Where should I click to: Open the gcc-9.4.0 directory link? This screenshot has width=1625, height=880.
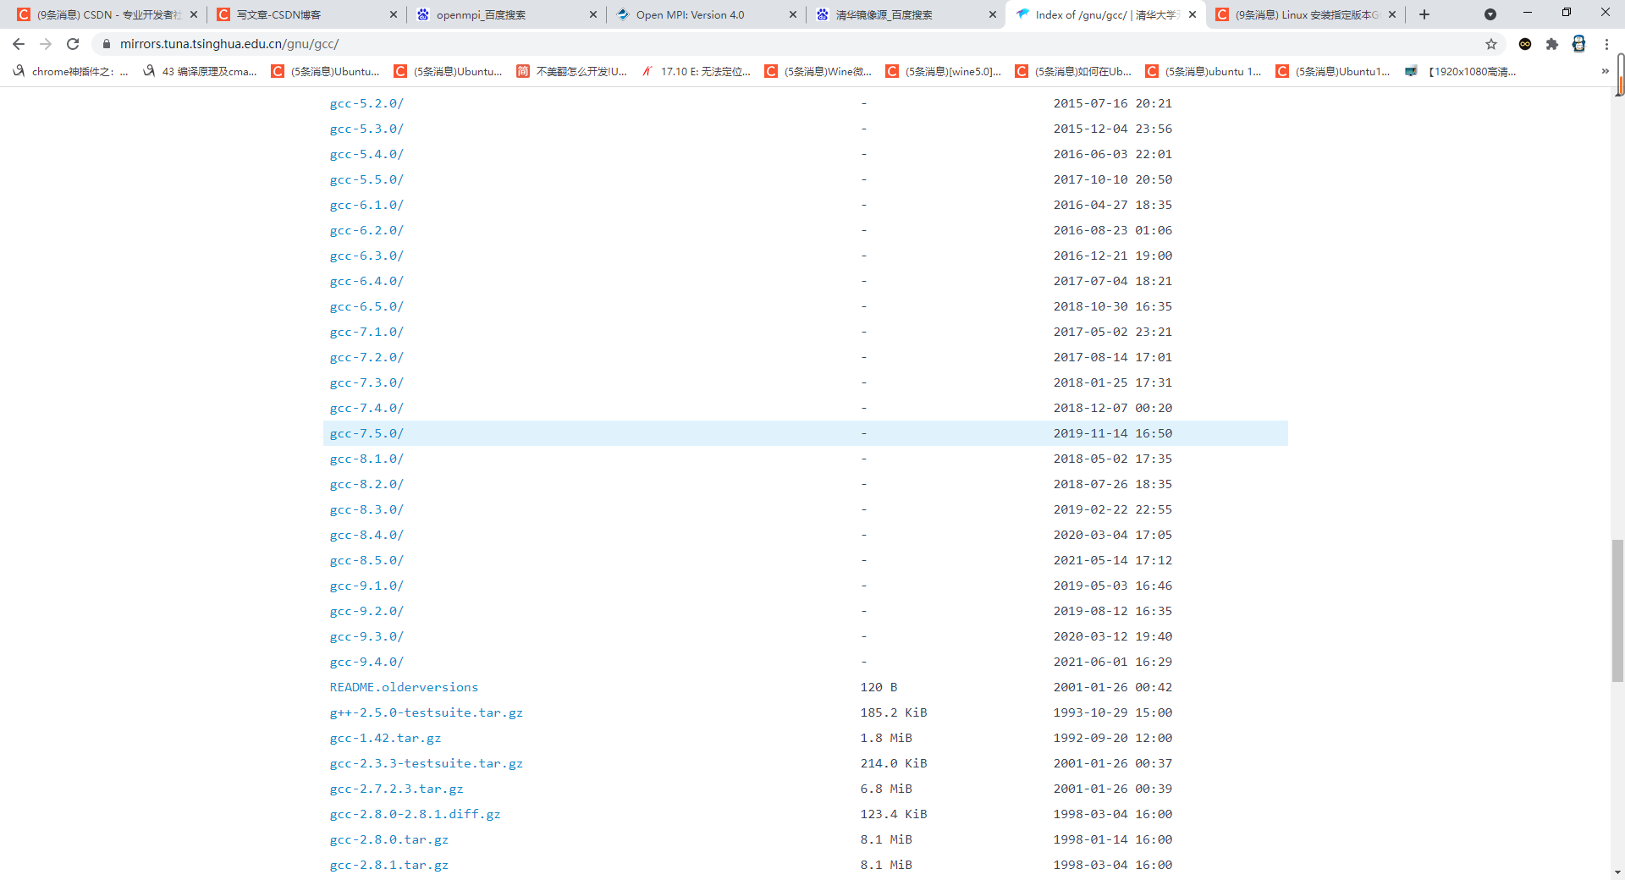click(x=366, y=662)
